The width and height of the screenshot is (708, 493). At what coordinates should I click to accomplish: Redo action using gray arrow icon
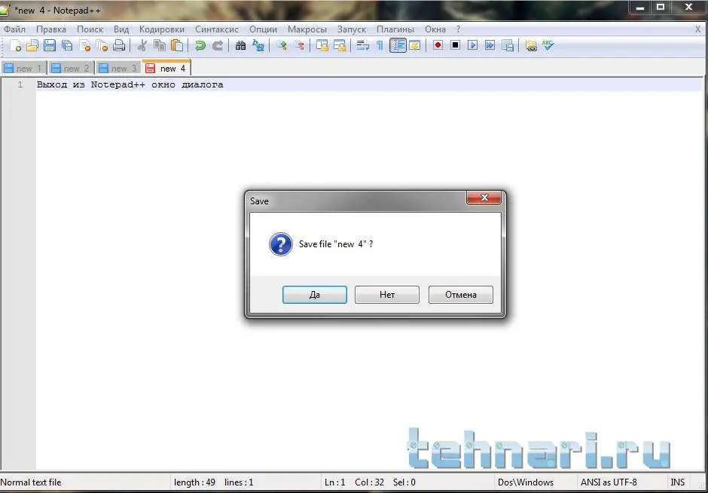(218, 45)
